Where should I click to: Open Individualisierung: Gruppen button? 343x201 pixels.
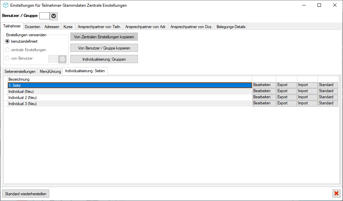[104, 59]
